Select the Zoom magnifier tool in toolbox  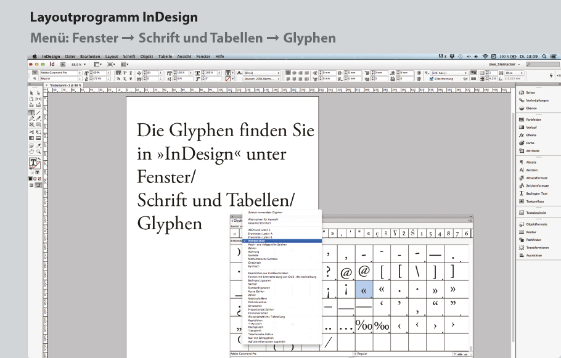[x=38, y=152]
